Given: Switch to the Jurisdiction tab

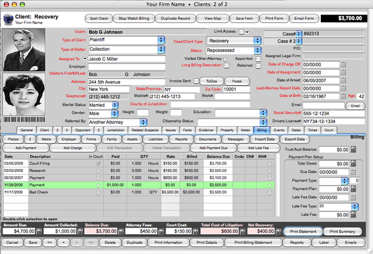Looking at the screenshot, I should [116, 130].
